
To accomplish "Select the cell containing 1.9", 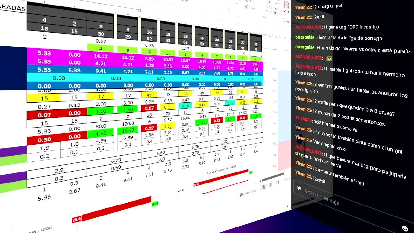I will 45,148.
